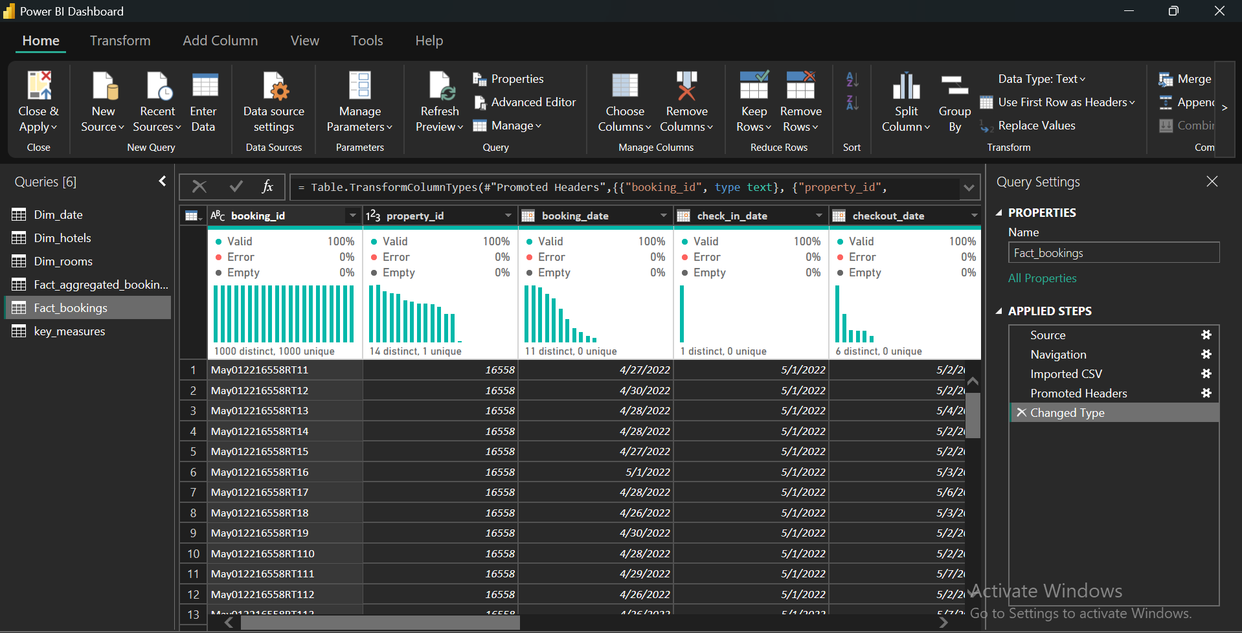Open booking_date column filter dropdown
The image size is (1242, 633).
(x=664, y=216)
